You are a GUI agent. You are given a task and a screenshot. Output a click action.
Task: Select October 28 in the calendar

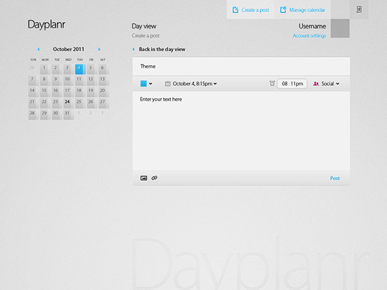tap(33, 114)
